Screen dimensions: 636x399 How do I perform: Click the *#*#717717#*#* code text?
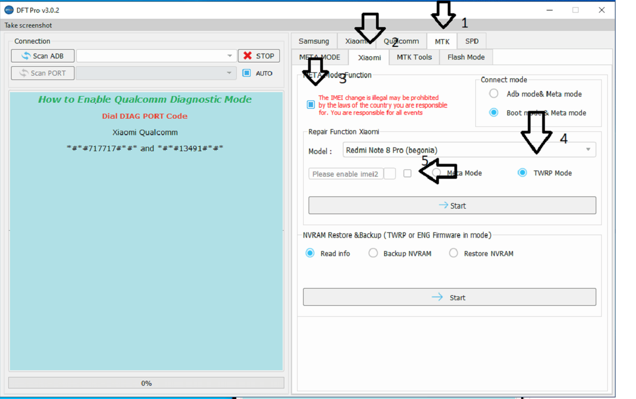click(x=102, y=148)
